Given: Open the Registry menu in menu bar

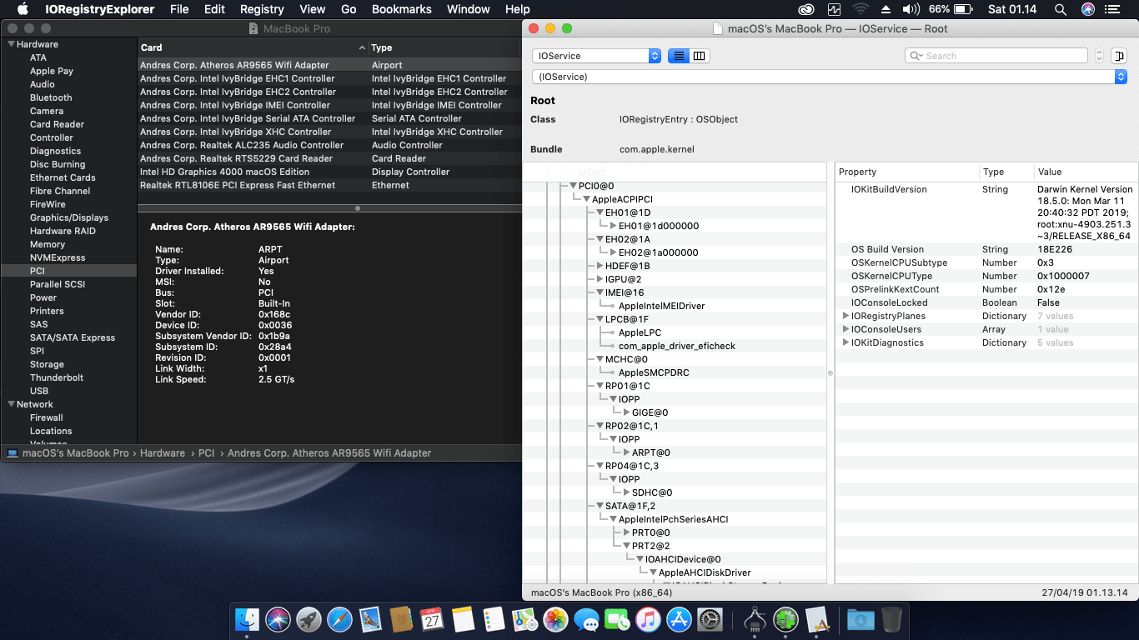Looking at the screenshot, I should tap(262, 9).
